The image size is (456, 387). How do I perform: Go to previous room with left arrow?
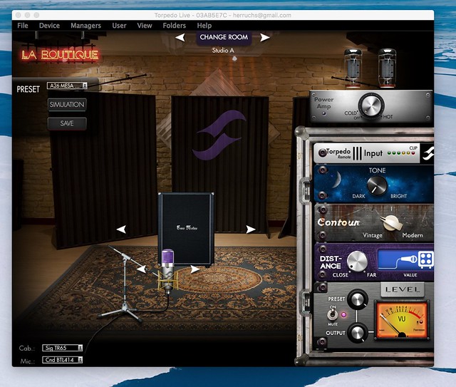point(180,37)
